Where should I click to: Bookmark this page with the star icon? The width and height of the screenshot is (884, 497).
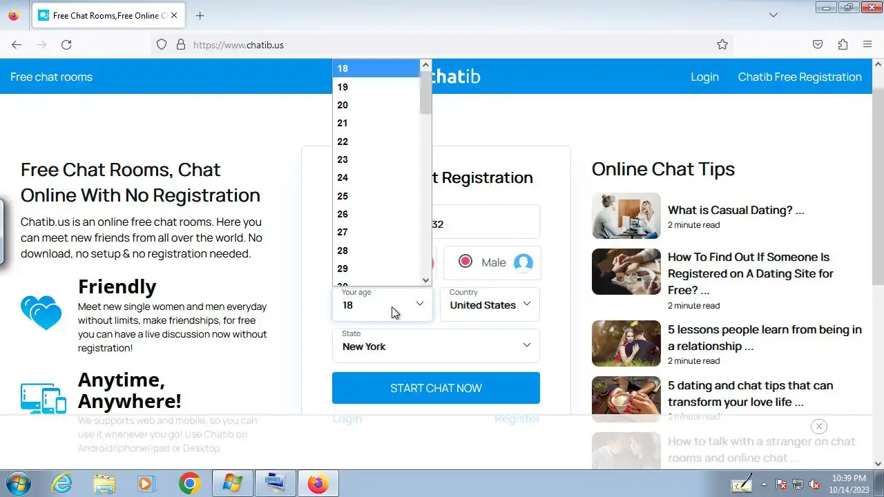(x=722, y=45)
